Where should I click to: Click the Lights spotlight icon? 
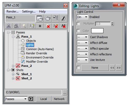pos(23,45)
